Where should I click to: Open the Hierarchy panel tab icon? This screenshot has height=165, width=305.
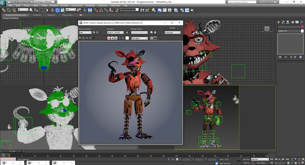(x=288, y=22)
